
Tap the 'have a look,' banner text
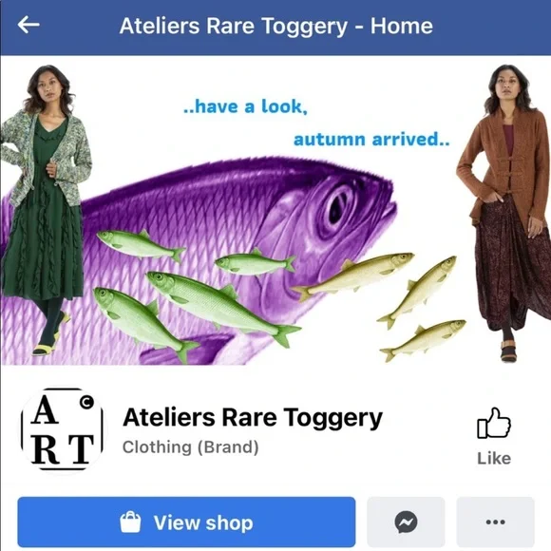click(x=245, y=106)
